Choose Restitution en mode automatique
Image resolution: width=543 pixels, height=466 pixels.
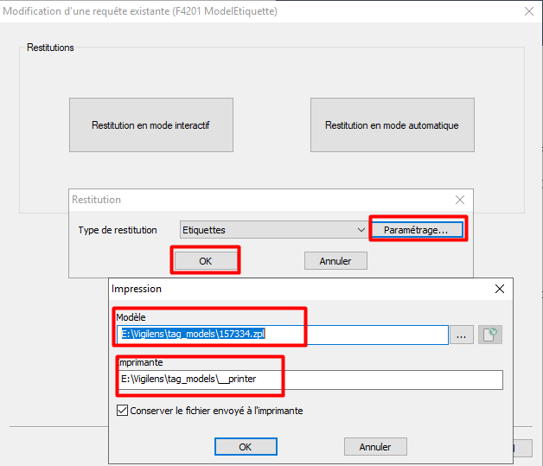point(392,125)
